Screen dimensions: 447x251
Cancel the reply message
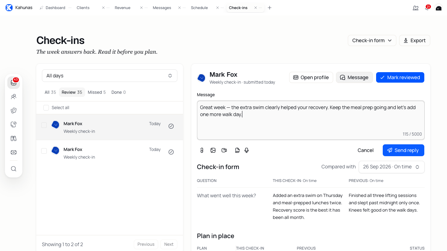(x=366, y=150)
